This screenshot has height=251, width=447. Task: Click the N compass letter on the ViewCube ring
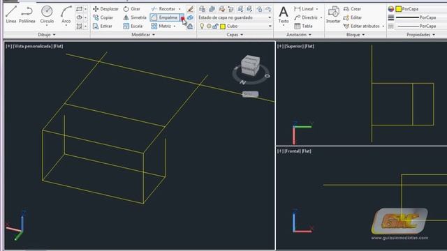click(242, 82)
